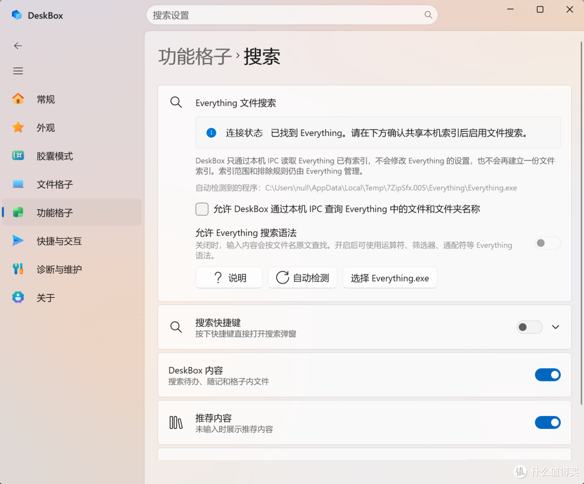Disable the DeskBox 内容 switch
Image resolution: width=584 pixels, height=484 pixels.
pyautogui.click(x=547, y=375)
